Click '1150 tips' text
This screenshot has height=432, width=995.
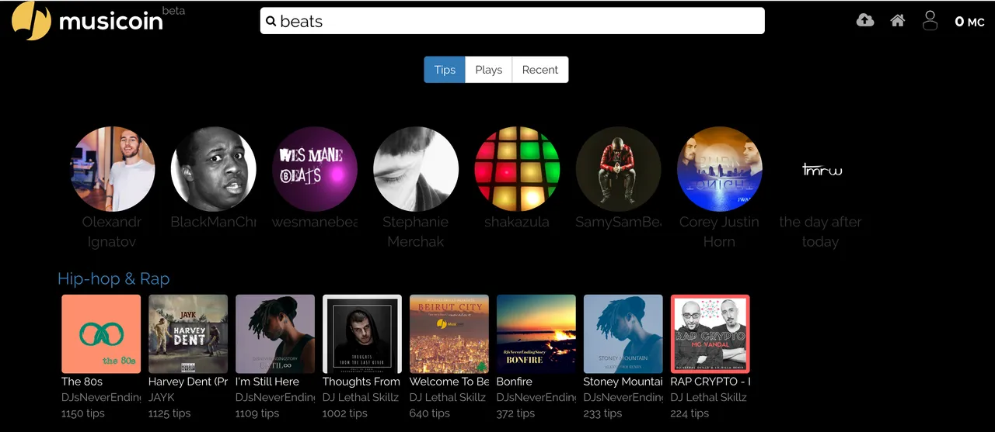(x=83, y=413)
